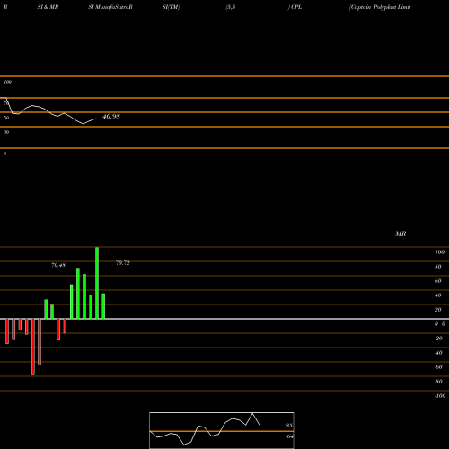
Task: Click the first red bar at left edge
Action: pos(7,331)
